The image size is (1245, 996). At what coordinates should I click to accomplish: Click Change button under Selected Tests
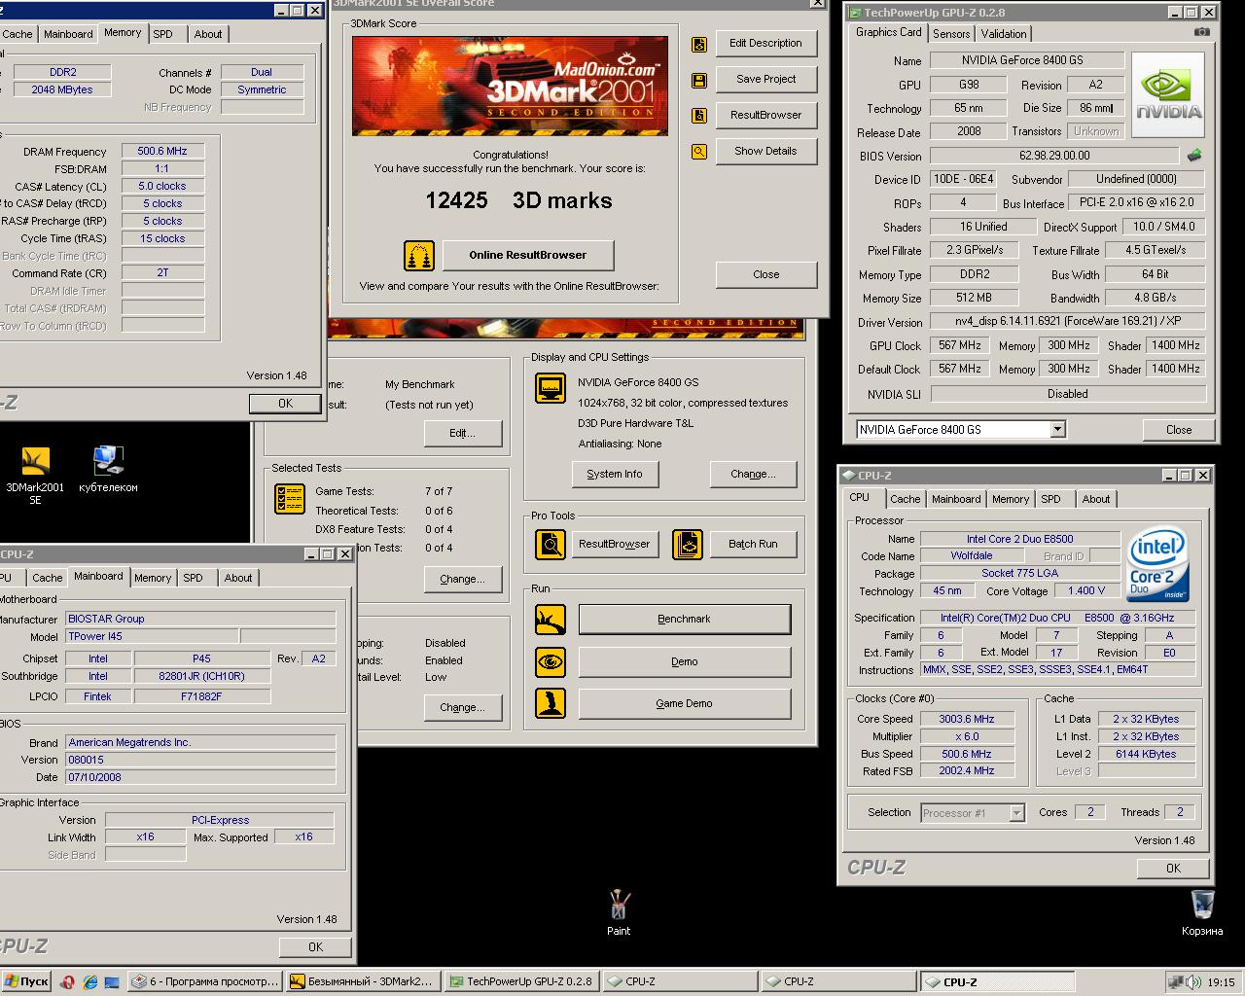tap(463, 580)
